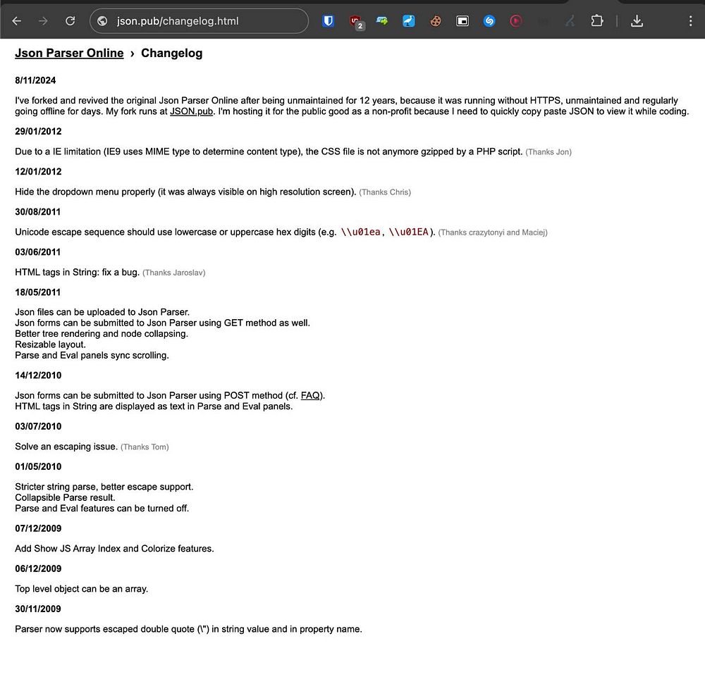Open the JSON.pub link in the paragraph
This screenshot has height=684, width=705.
click(191, 111)
